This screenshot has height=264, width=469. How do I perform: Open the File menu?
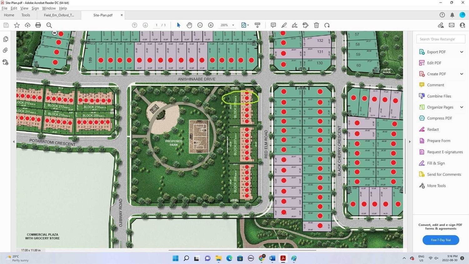tap(4, 8)
